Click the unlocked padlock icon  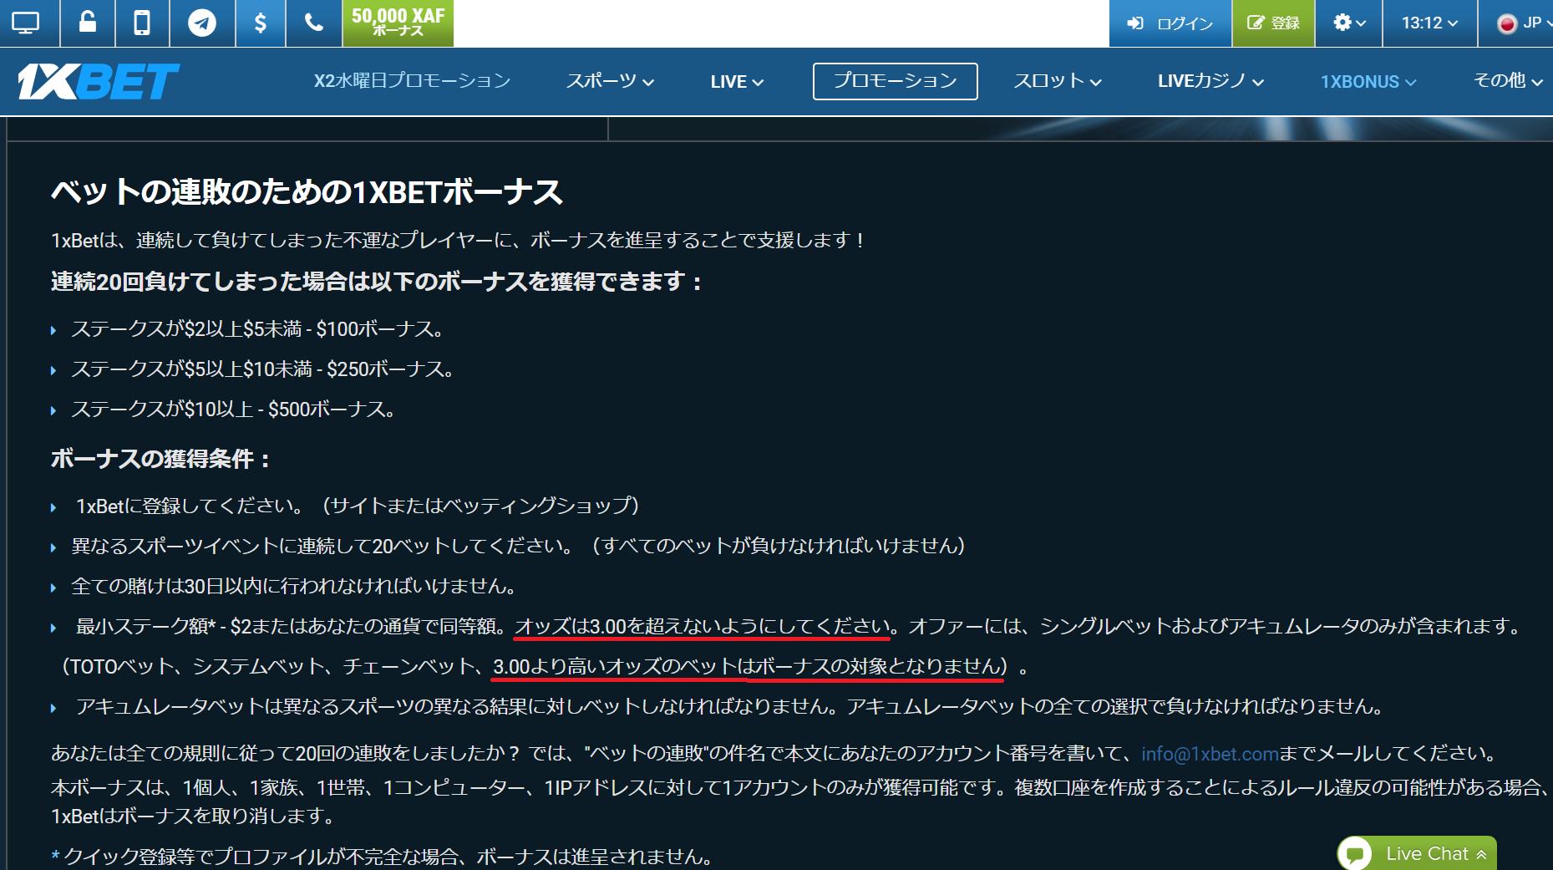tap(87, 23)
